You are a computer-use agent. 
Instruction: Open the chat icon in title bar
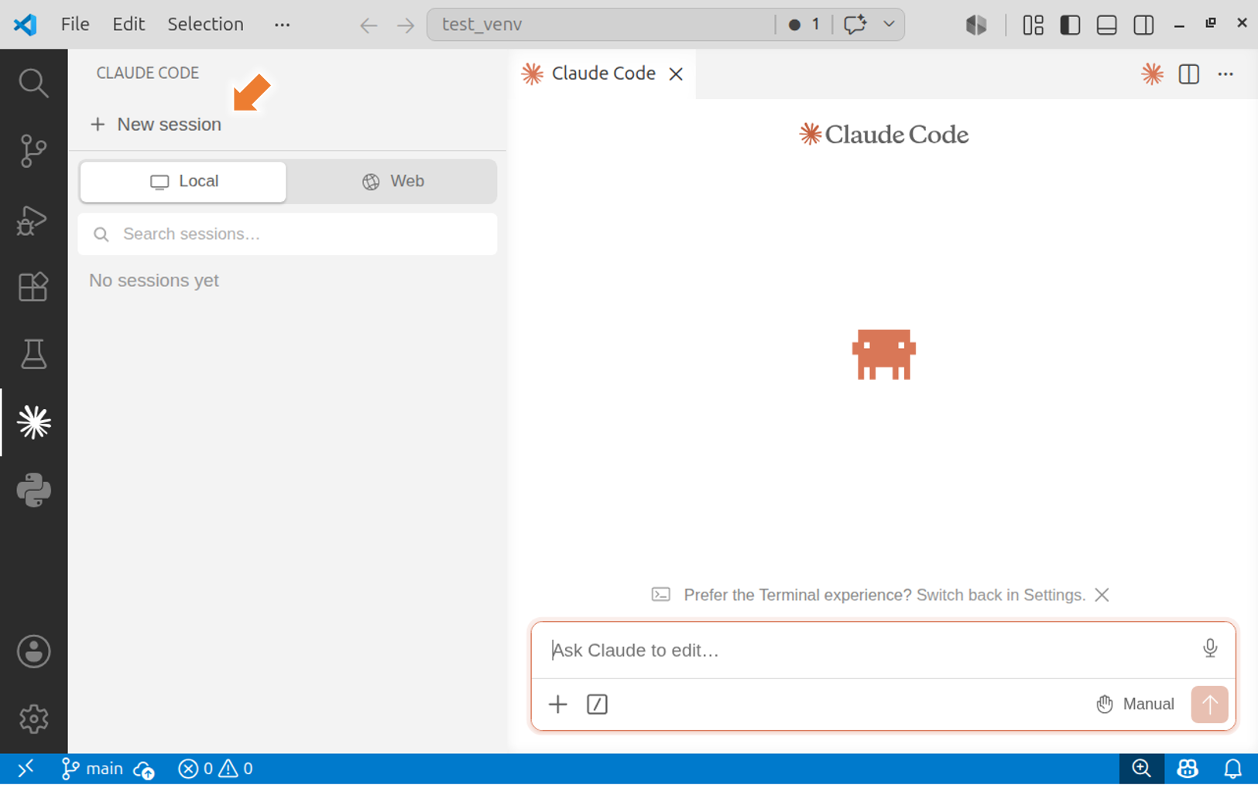click(x=855, y=25)
